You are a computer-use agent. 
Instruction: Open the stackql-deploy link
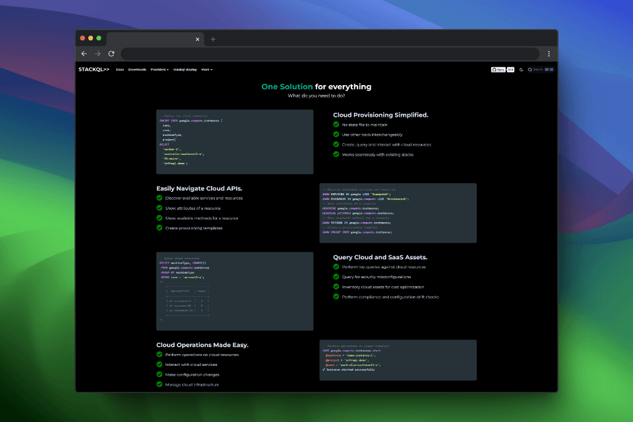pos(185,69)
